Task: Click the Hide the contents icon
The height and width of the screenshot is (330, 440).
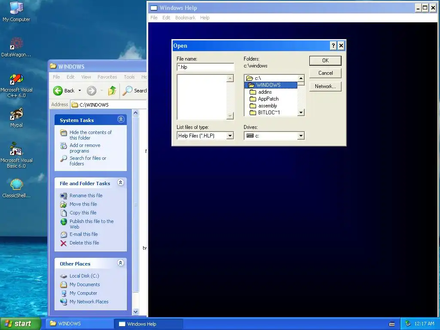Action: tap(64, 133)
